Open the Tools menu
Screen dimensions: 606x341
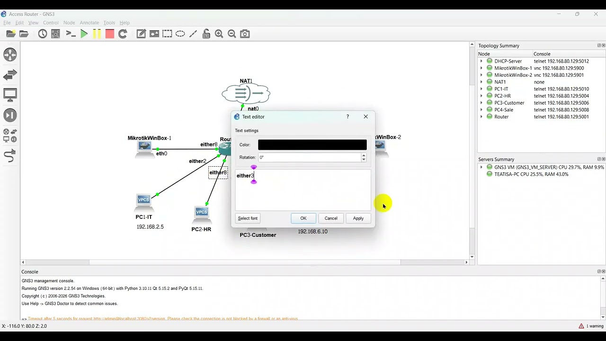point(109,23)
